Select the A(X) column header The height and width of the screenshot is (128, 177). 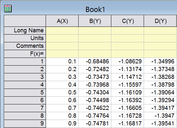coord(62,21)
